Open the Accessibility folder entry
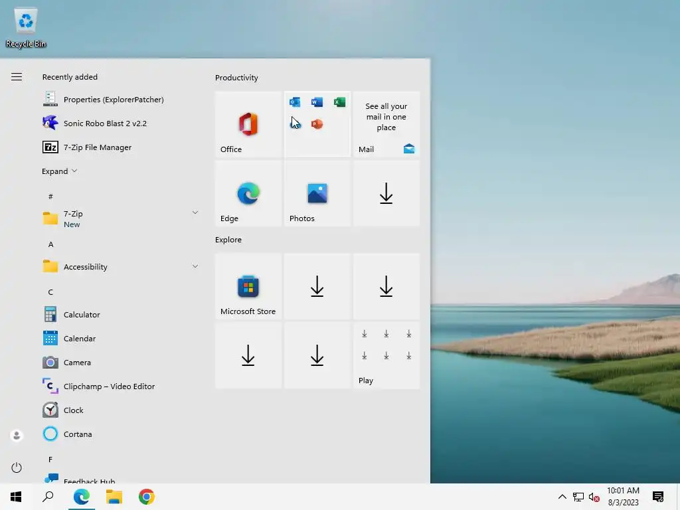 121,267
